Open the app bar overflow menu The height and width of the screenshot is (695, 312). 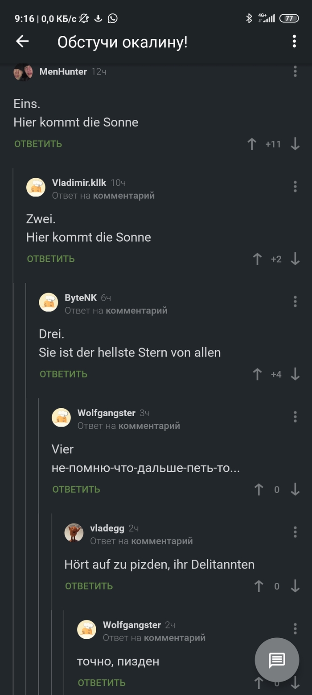[x=294, y=41]
